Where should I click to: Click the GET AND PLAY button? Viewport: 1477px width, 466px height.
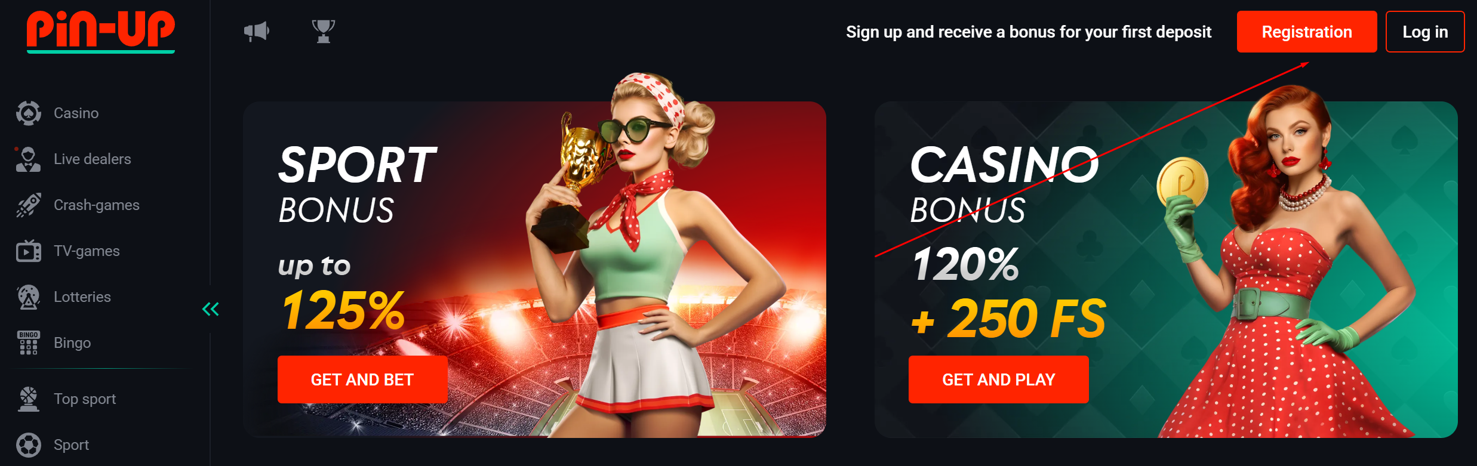click(x=999, y=379)
